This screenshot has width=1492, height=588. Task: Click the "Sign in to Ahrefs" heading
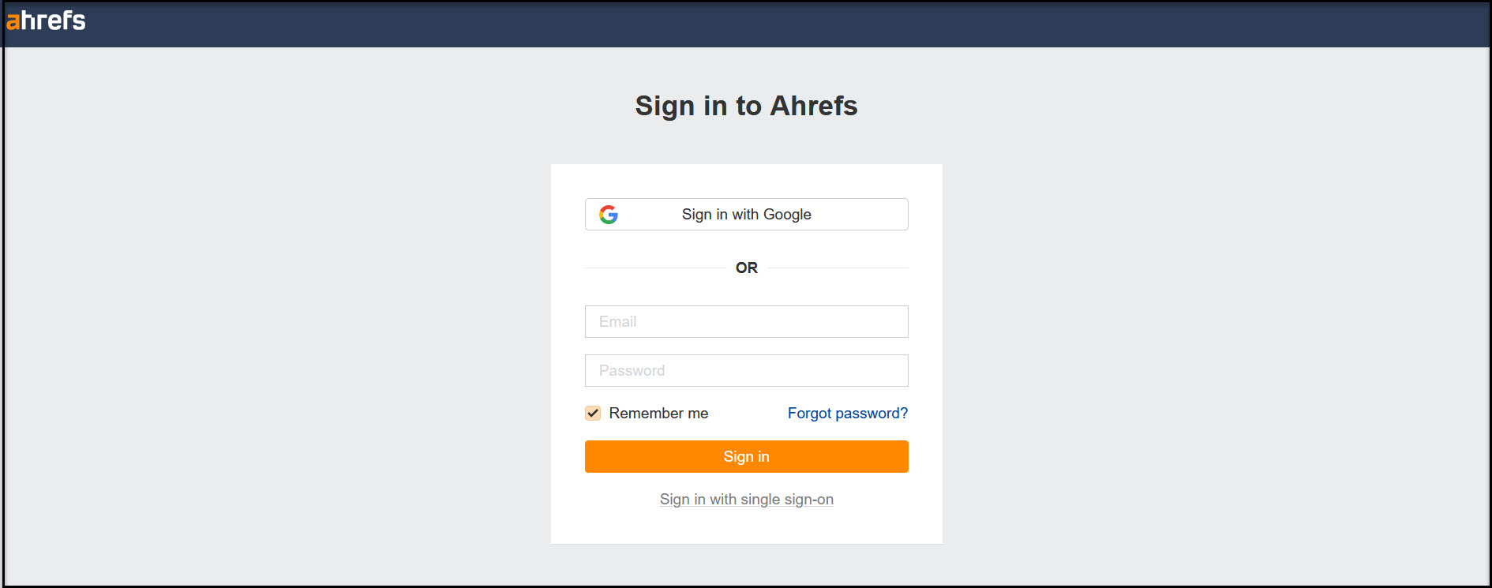[x=746, y=106]
